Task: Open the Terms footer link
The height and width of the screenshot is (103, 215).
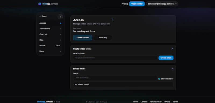Action: 175,102
